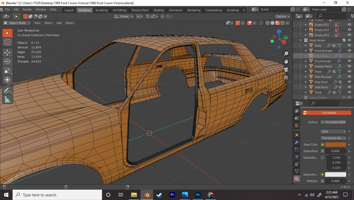Open the viewport Options dropdown
Viewport: 354px width, 200px height.
click(282, 16)
